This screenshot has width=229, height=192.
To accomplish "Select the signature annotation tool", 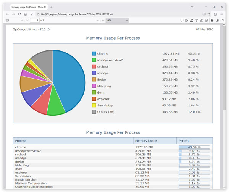I will [187, 20].
